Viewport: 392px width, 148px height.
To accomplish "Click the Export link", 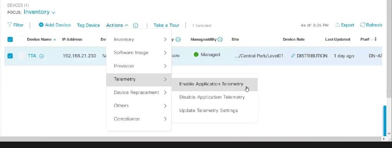I will pyautogui.click(x=345, y=25).
